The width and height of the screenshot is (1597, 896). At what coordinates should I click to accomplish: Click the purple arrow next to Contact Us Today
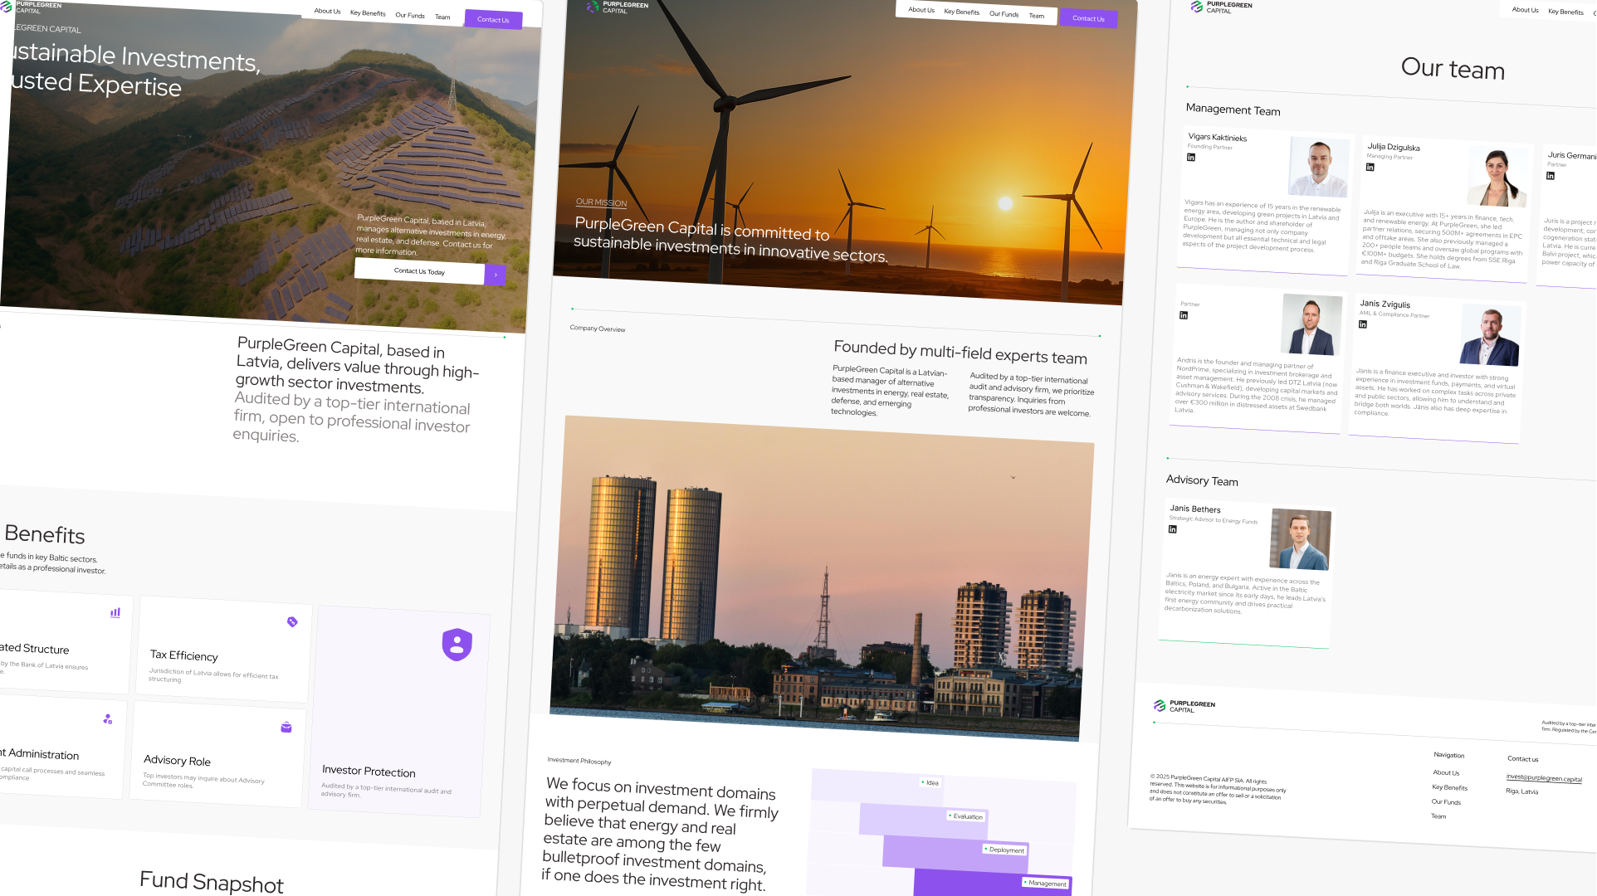click(x=496, y=275)
